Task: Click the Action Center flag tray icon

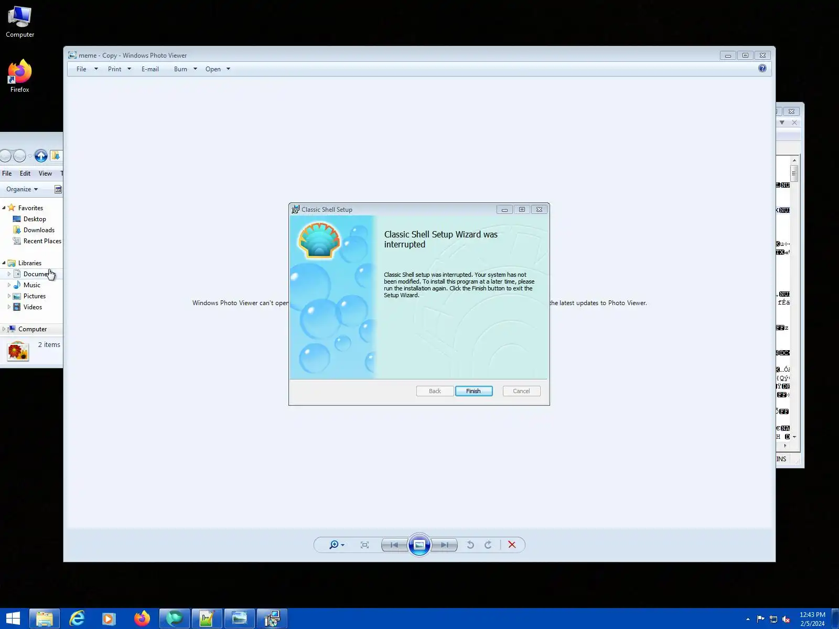Action: [x=760, y=619]
